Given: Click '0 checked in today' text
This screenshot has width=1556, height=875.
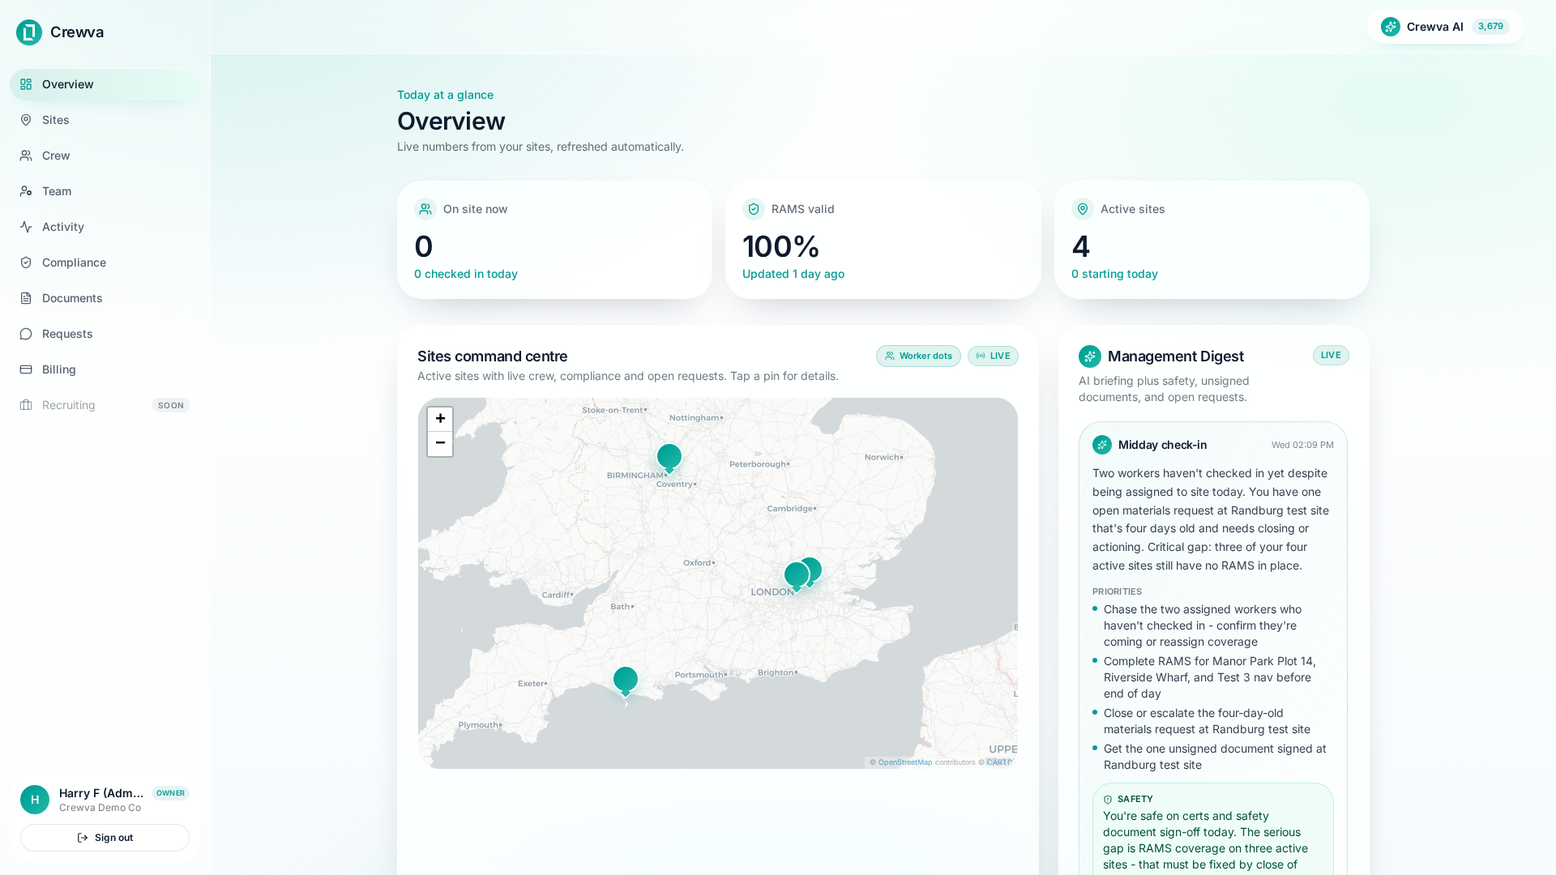Looking at the screenshot, I should point(466,274).
